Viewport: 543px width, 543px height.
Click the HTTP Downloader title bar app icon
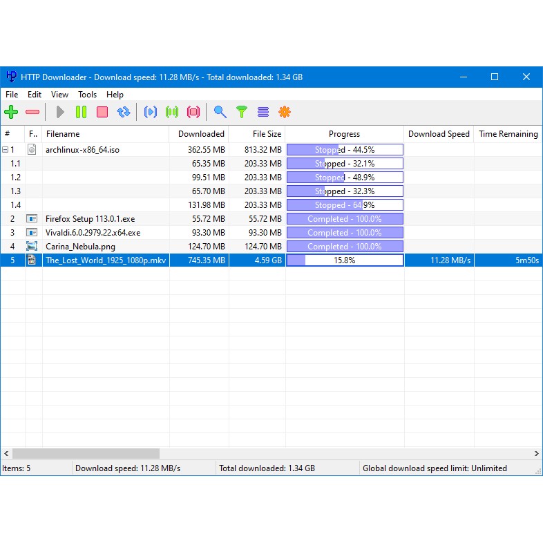[x=12, y=76]
